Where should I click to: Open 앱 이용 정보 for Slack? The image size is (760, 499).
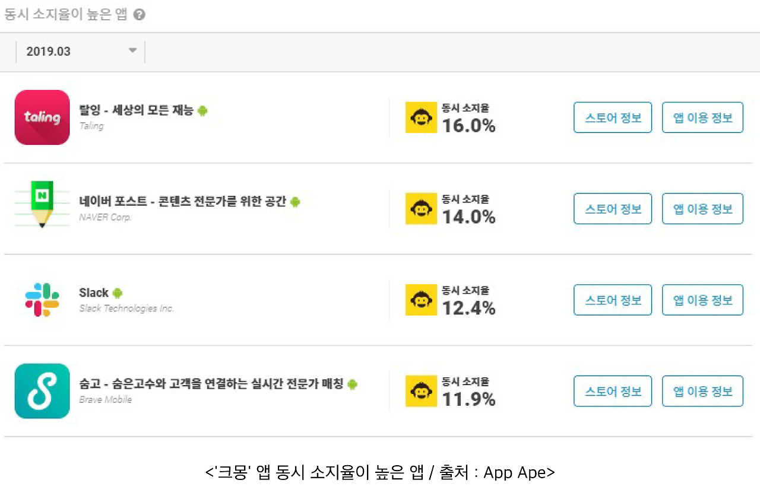pos(702,300)
